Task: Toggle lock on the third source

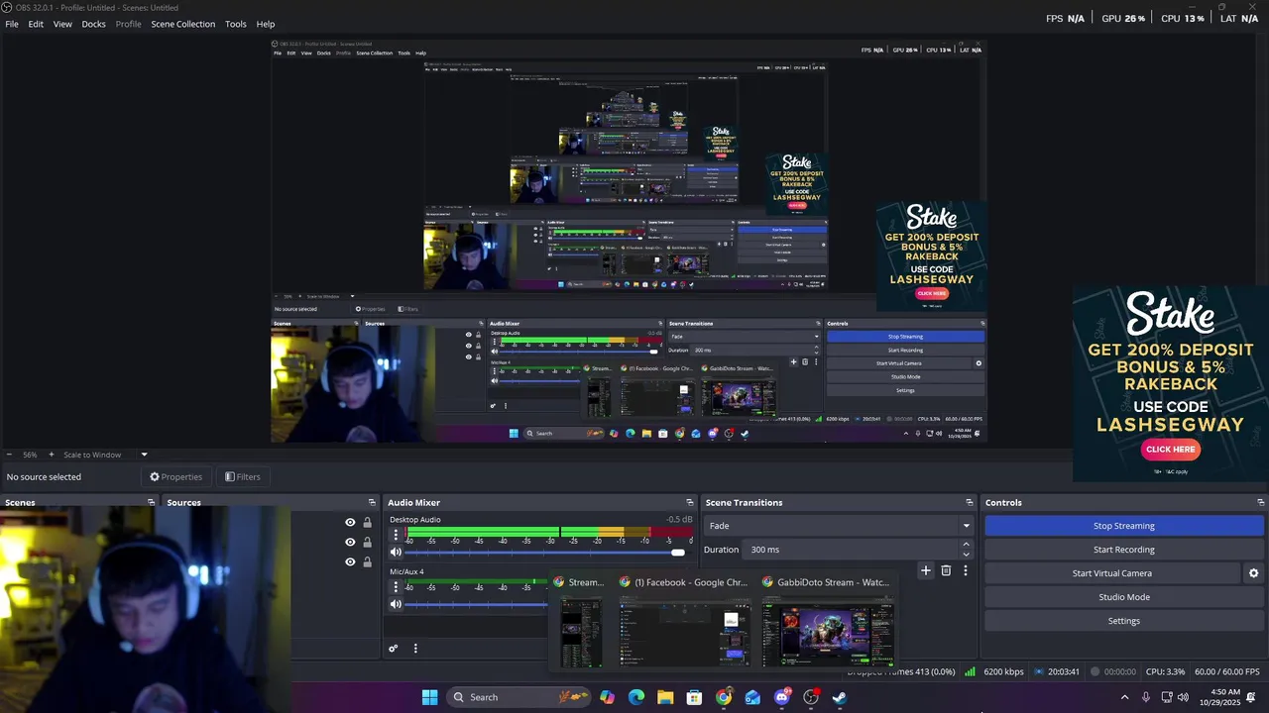Action: (x=367, y=562)
